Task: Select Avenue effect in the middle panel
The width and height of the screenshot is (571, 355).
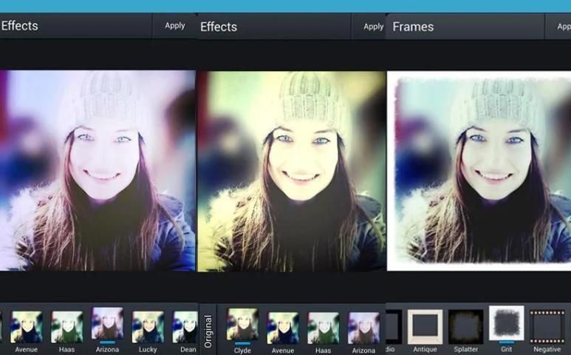Action: [283, 326]
